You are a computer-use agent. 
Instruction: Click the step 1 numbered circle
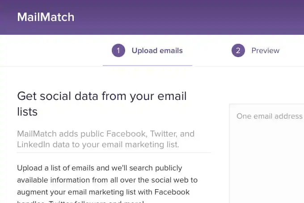(x=118, y=50)
